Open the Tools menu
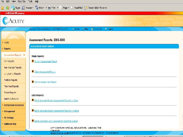 (30, 2)
